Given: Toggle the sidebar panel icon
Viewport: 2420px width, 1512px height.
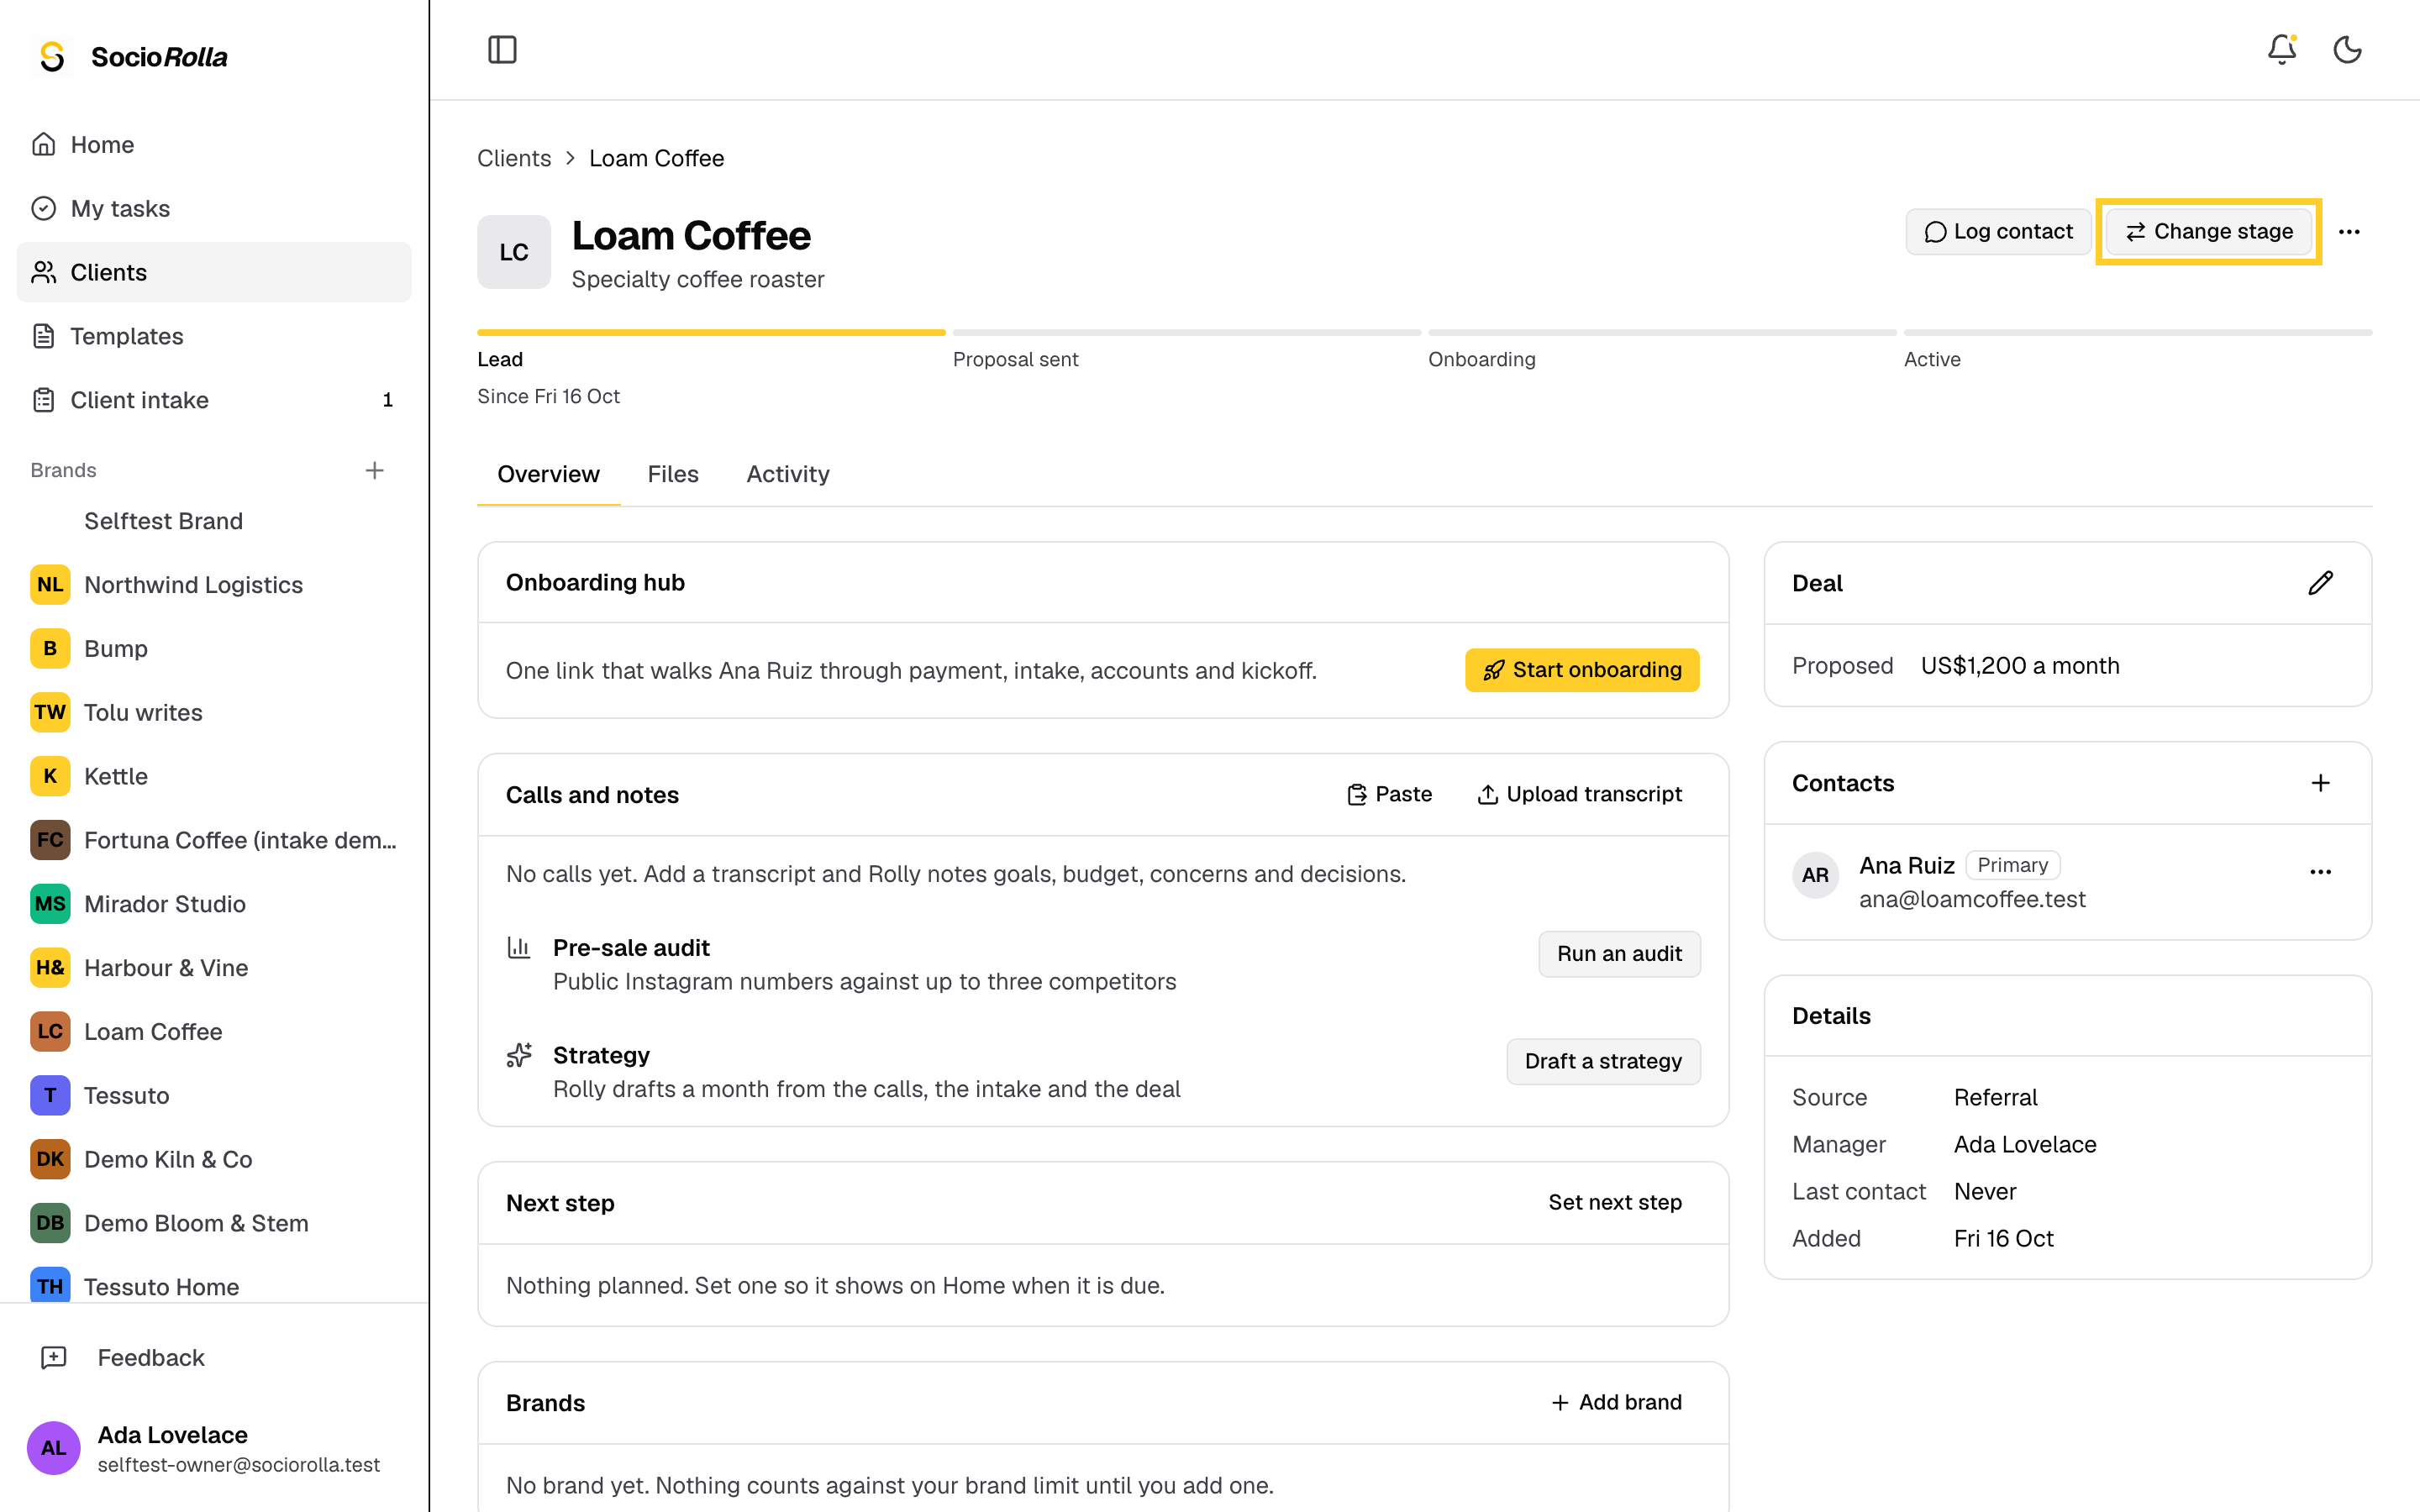Looking at the screenshot, I should tap(502, 49).
